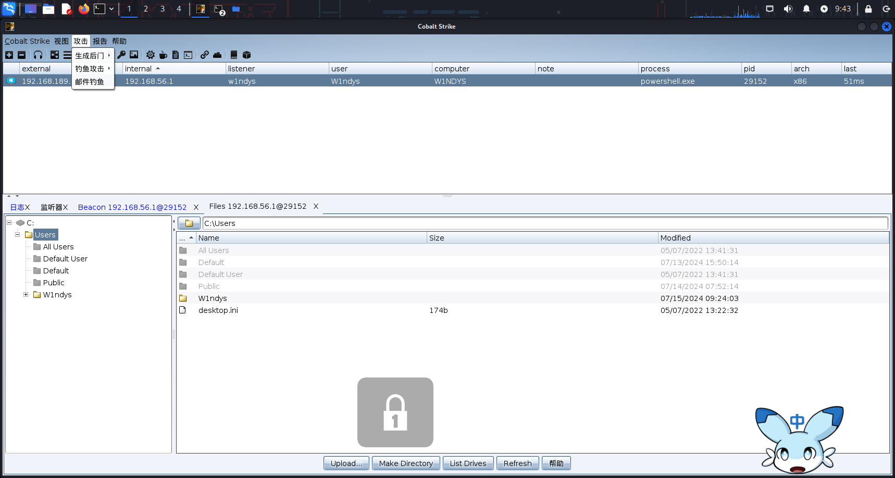Screen dimensions: 895x478
Task: Sort the file list by Modified column
Action: [773, 238]
